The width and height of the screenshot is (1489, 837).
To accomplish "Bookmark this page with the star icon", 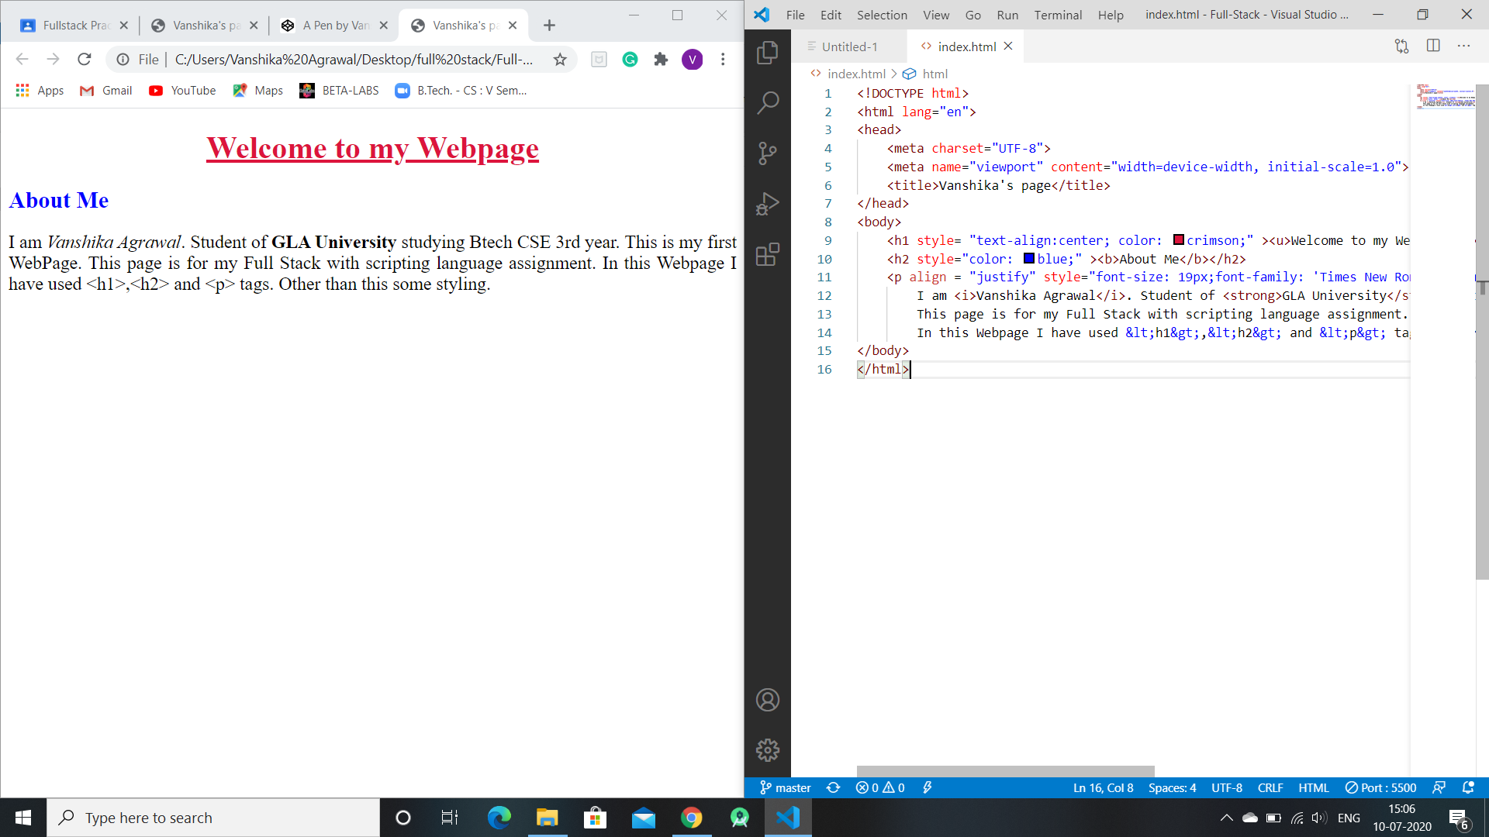I will click(x=560, y=60).
